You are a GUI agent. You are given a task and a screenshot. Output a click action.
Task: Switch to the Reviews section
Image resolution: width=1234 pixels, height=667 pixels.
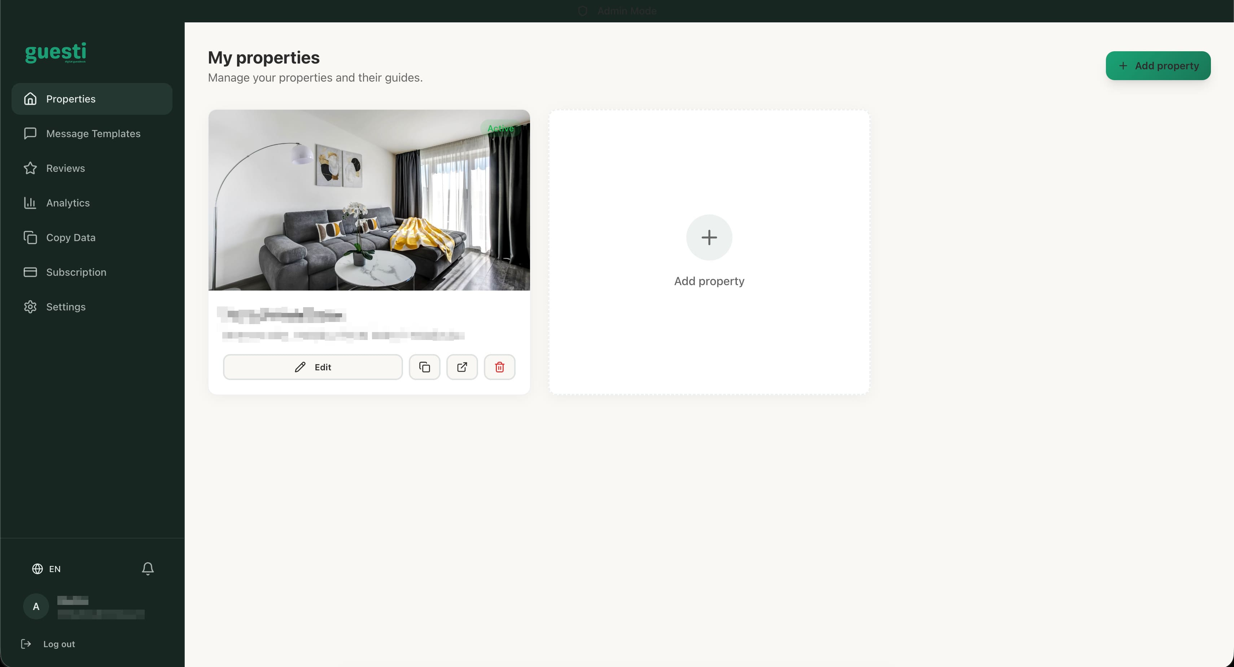66,168
